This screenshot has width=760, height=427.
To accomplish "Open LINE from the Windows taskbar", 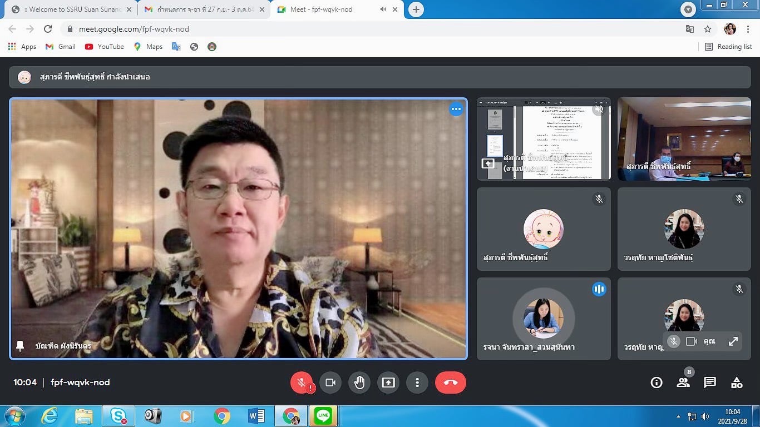I will coord(323,416).
